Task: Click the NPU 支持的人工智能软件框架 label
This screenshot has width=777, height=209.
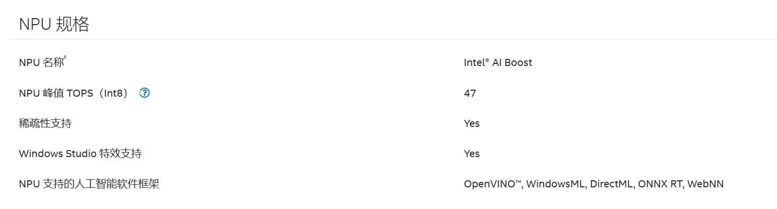Action: click(89, 184)
